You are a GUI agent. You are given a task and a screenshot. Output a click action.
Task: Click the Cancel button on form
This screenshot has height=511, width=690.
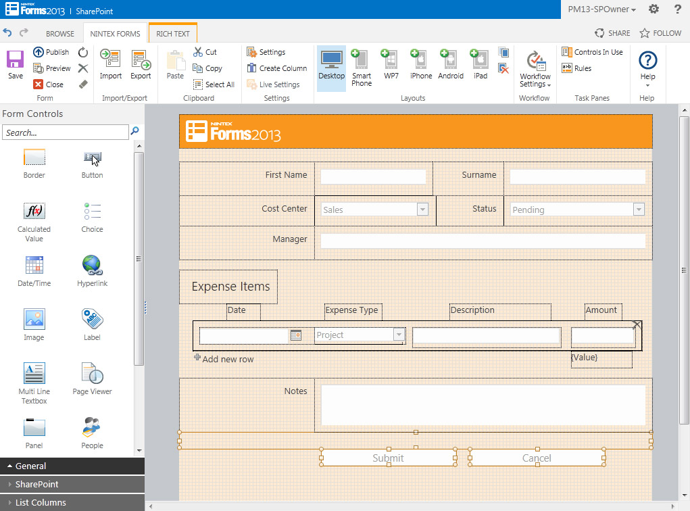(x=537, y=458)
